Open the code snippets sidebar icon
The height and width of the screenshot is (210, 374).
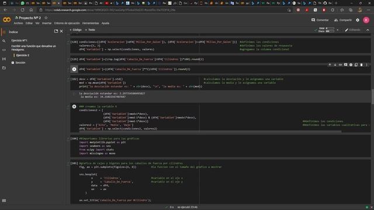tap(4, 50)
